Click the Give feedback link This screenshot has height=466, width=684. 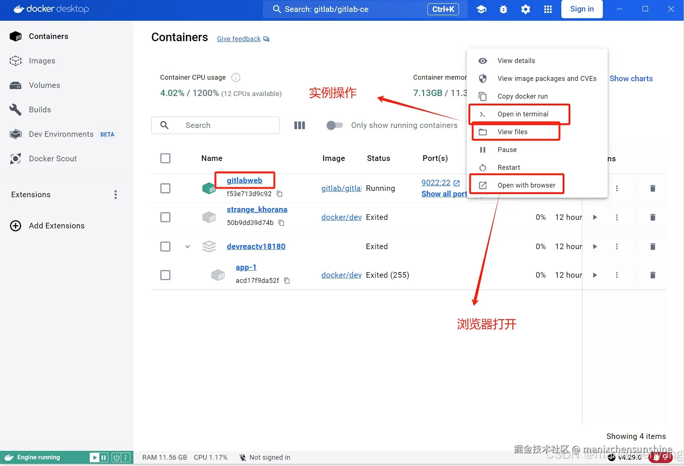tap(239, 39)
